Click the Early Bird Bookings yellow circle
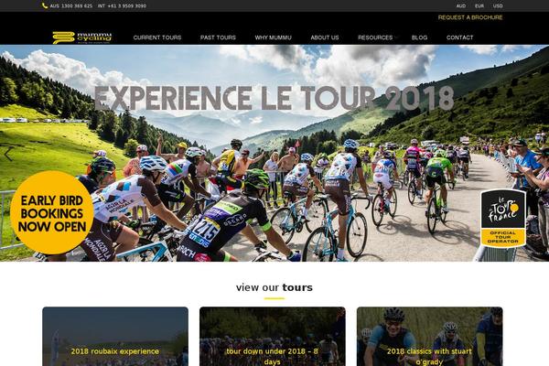The width and height of the screenshot is (549, 366). tap(52, 212)
